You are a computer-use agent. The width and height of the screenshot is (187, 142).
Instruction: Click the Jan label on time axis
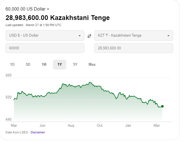point(128,125)
